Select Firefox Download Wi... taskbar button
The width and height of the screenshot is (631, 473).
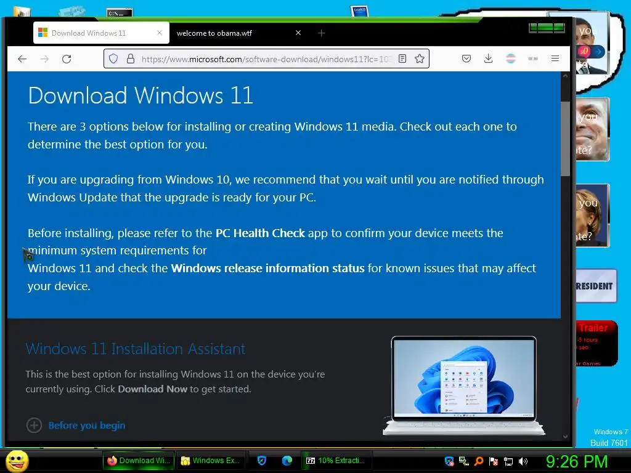pos(139,461)
